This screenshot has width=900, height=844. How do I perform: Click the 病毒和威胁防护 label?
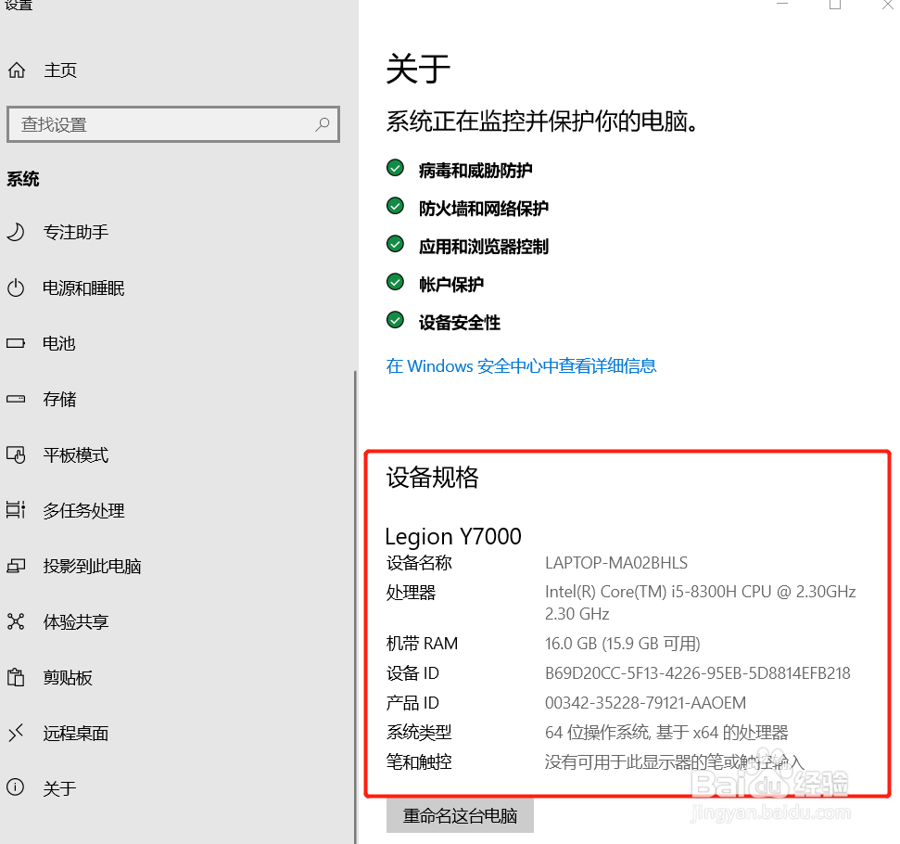tap(475, 170)
